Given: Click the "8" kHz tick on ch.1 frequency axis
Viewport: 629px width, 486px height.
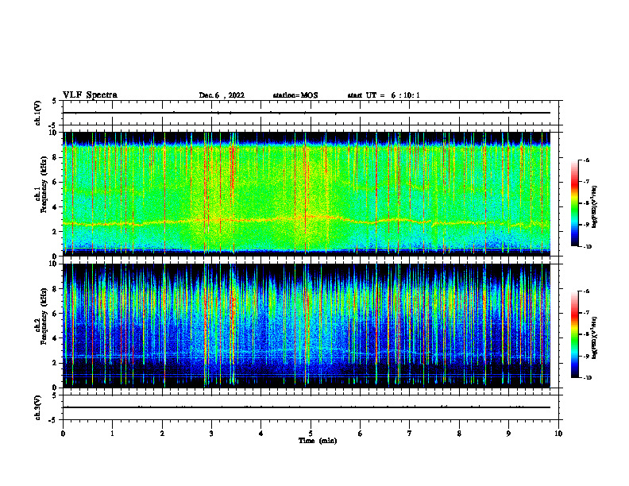Looking at the screenshot, I should [56, 157].
